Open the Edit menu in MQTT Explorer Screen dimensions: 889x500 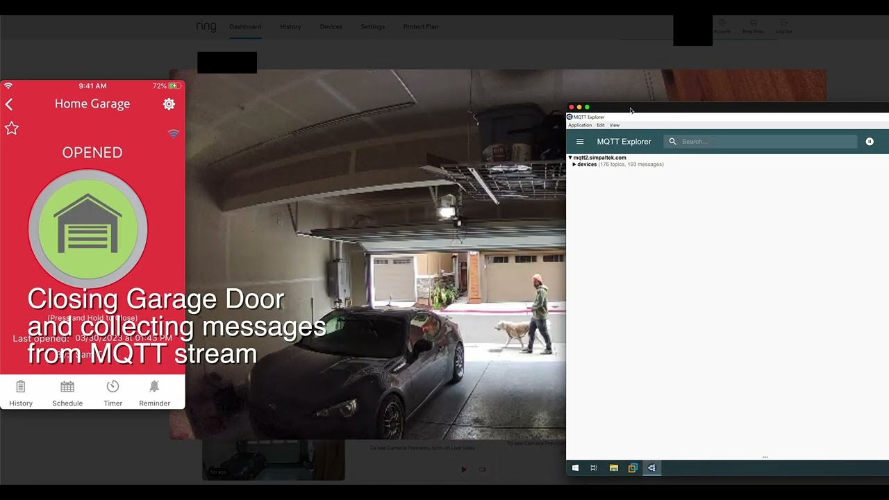click(x=601, y=125)
